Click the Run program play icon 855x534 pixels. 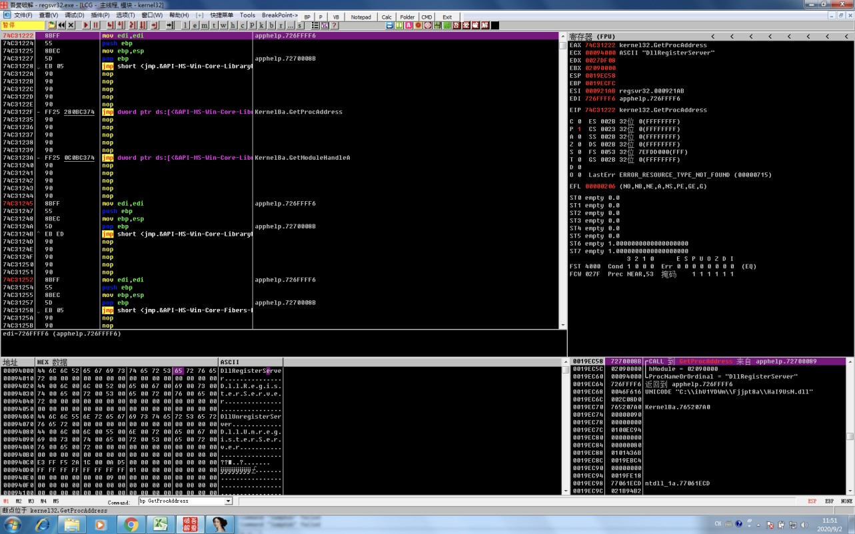86,25
